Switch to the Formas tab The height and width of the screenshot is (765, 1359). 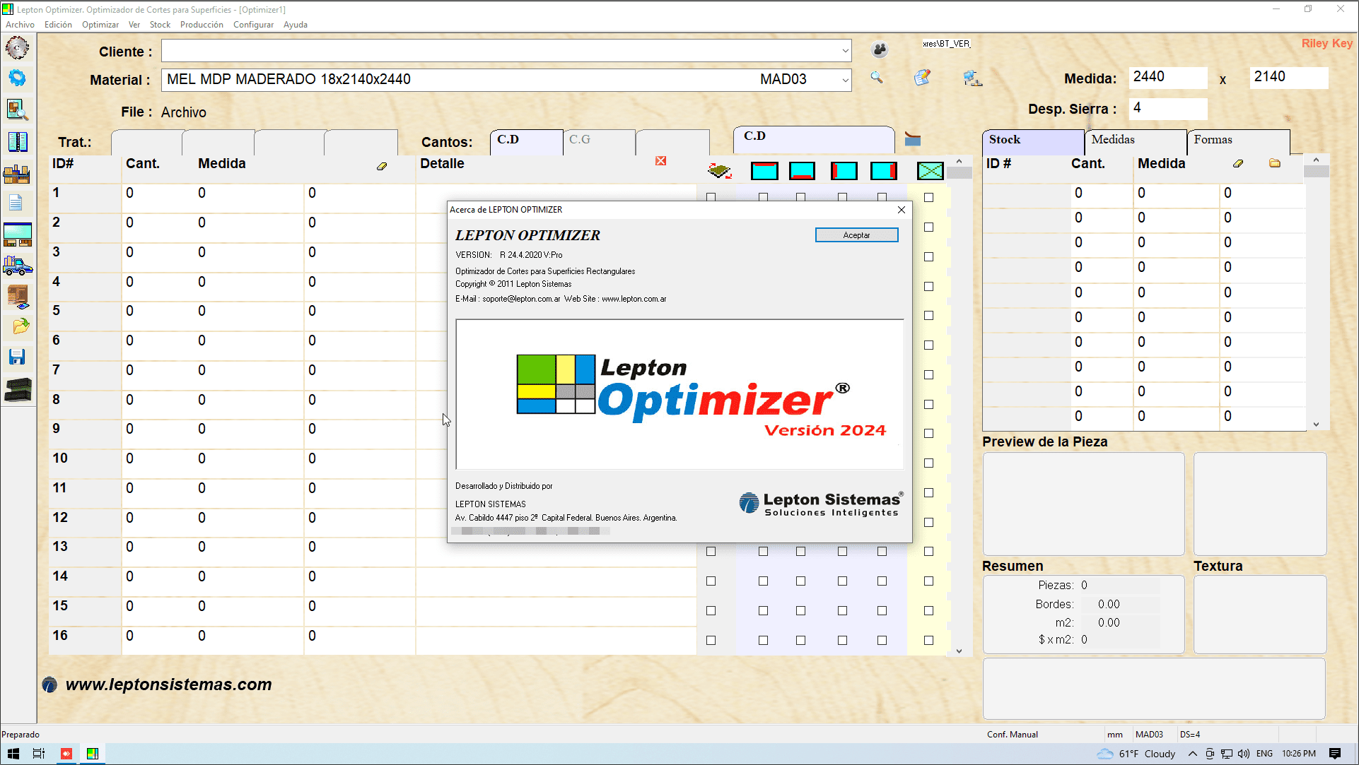click(1213, 140)
